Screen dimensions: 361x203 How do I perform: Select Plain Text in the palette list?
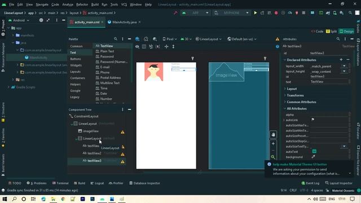[x=107, y=51]
